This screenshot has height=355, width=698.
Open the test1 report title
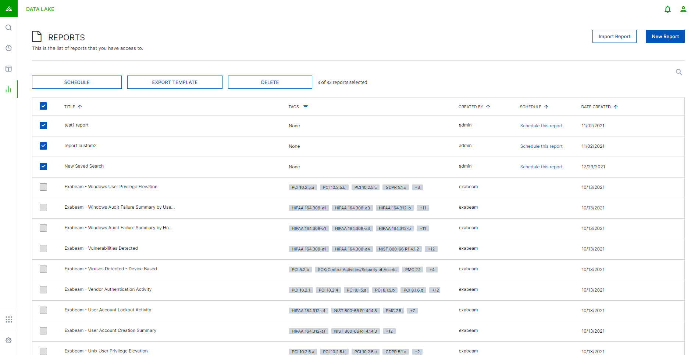pyautogui.click(x=76, y=125)
